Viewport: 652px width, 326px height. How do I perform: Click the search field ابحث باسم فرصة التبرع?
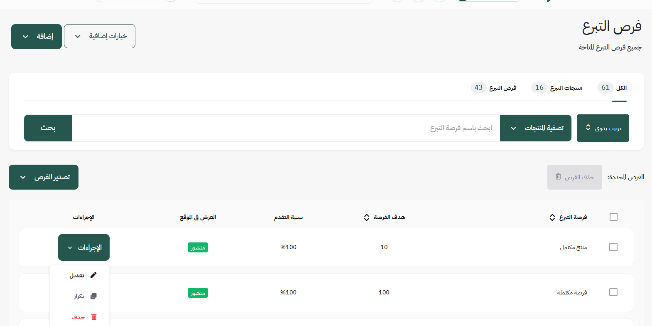286,128
